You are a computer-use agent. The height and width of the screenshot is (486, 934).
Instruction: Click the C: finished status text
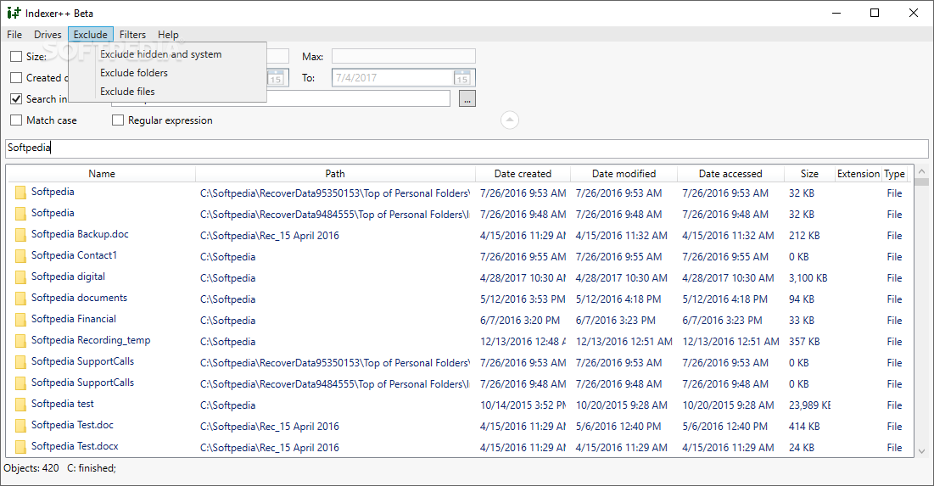pyautogui.click(x=91, y=468)
